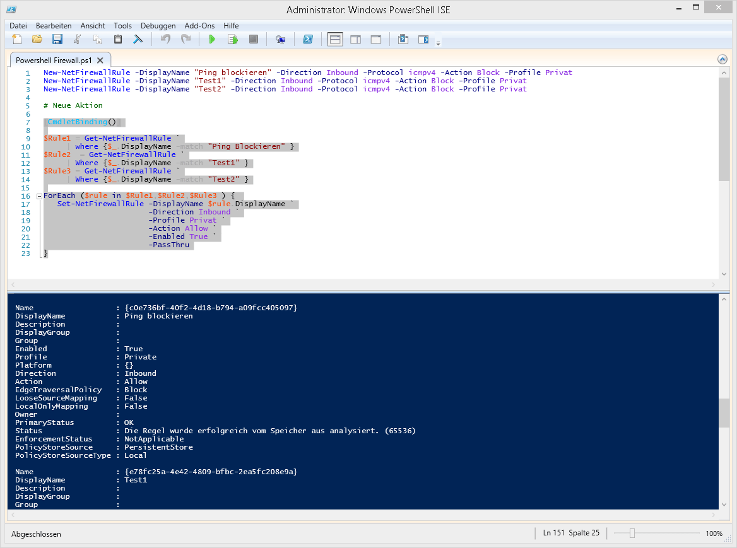The height and width of the screenshot is (548, 737).
Task: Collapse the ForEach block on line 16
Action: [x=39, y=195]
